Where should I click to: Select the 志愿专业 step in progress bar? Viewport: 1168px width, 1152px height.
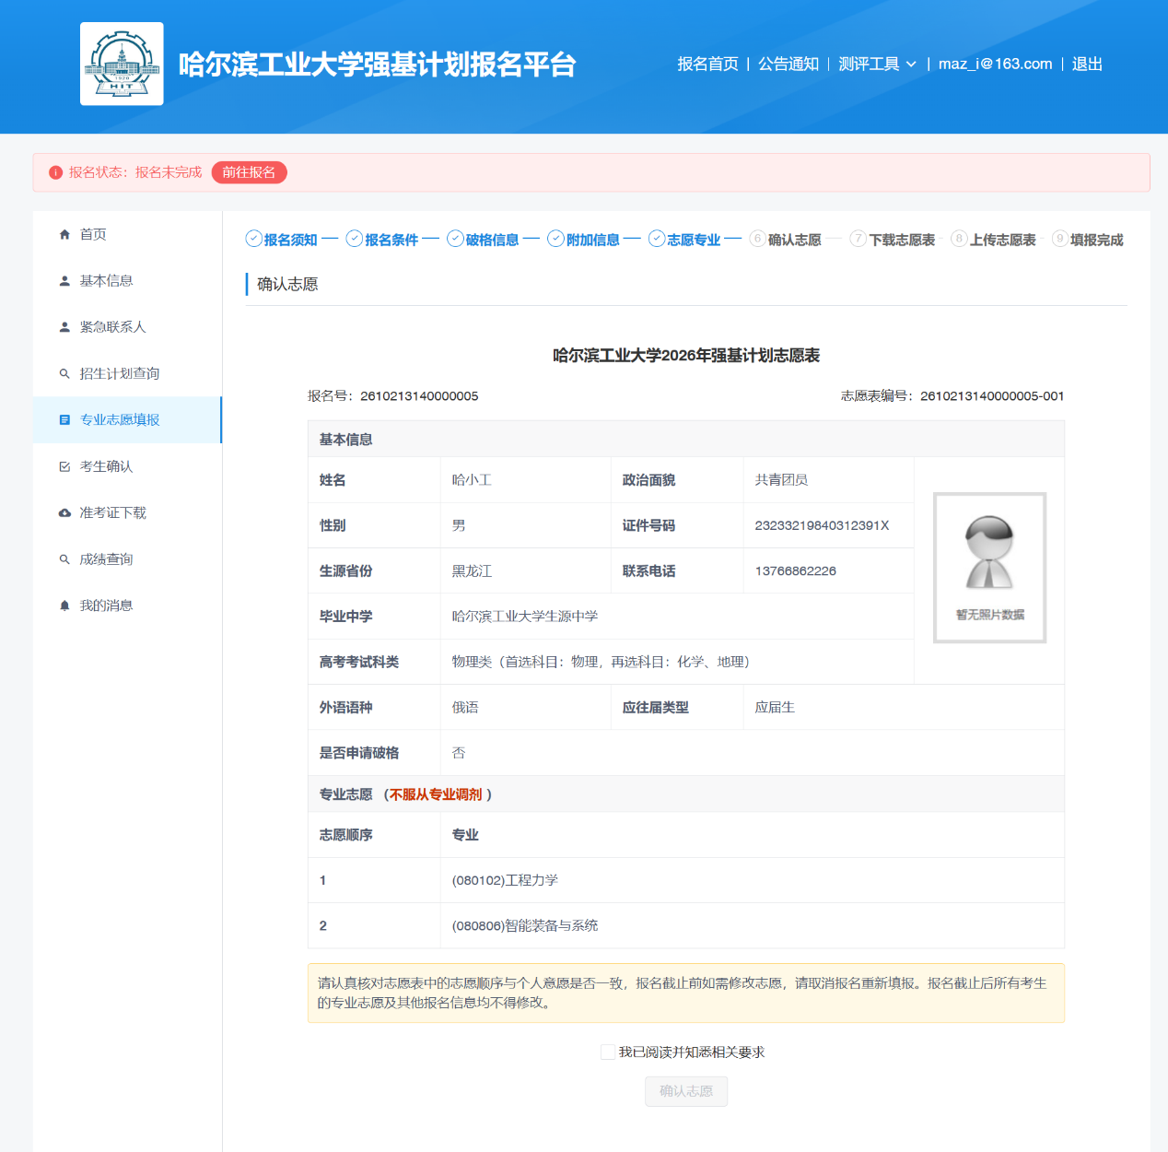(684, 240)
